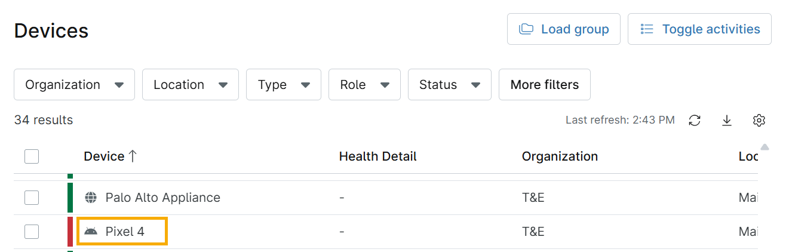
Task: Click the Health Detail column header
Action: point(377,156)
